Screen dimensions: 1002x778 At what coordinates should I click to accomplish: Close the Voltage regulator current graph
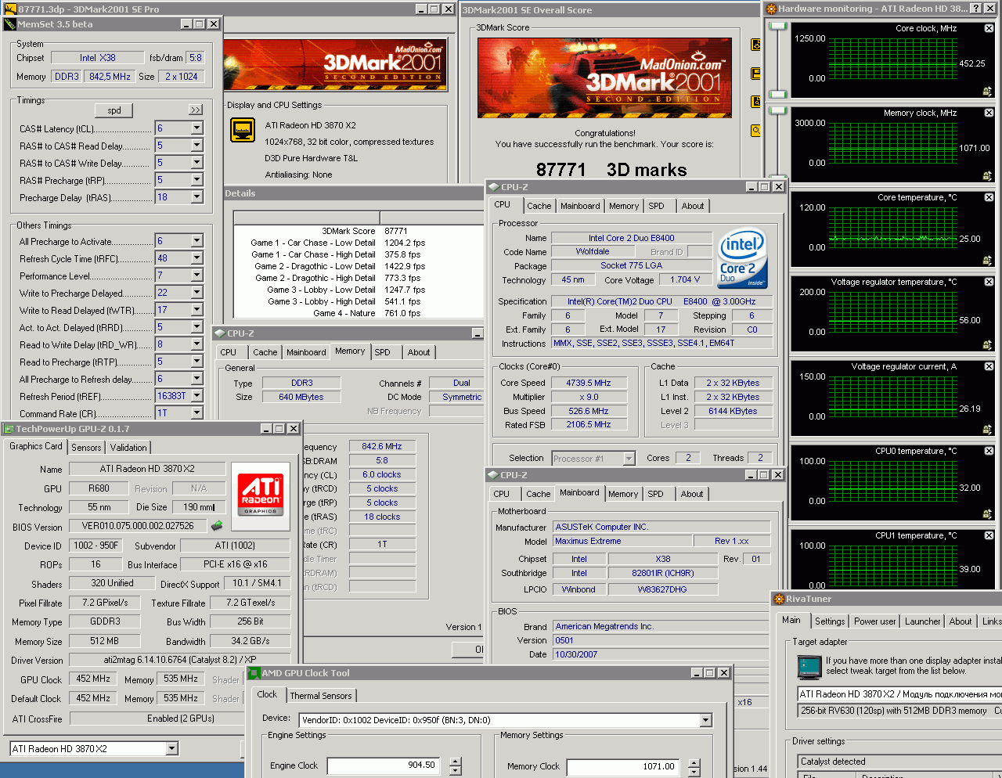[989, 366]
